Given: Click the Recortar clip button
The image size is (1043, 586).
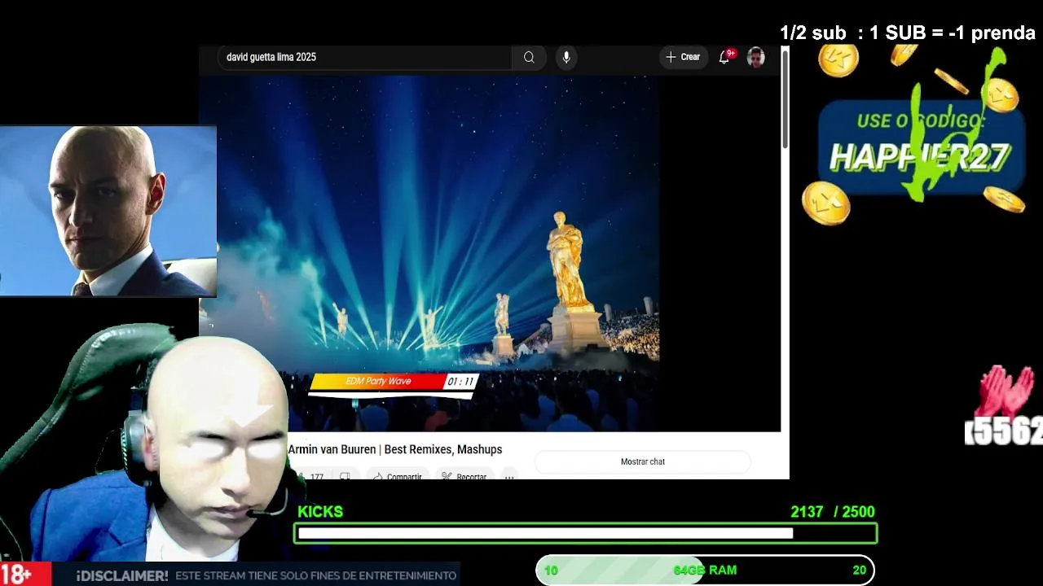Looking at the screenshot, I should [464, 476].
